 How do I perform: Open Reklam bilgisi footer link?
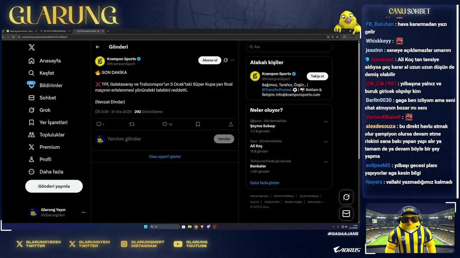coord(294,202)
